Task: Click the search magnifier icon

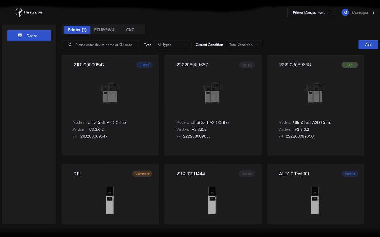Action: (70, 45)
